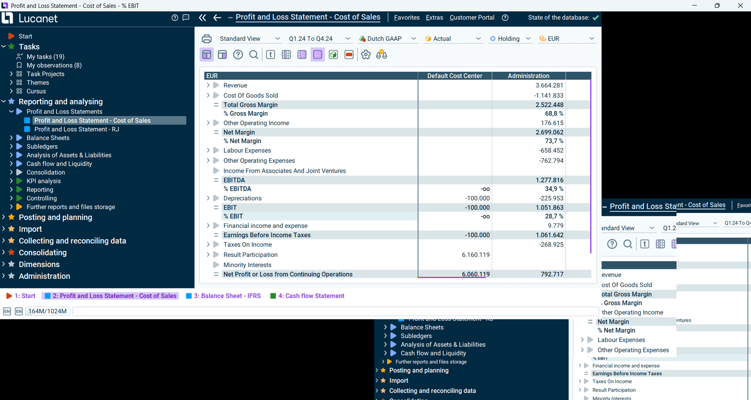
Task: Print the report using the printer icon
Action: 207,39
